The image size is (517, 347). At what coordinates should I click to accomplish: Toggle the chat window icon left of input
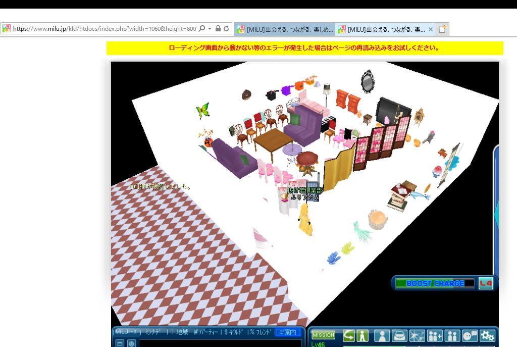point(120,343)
